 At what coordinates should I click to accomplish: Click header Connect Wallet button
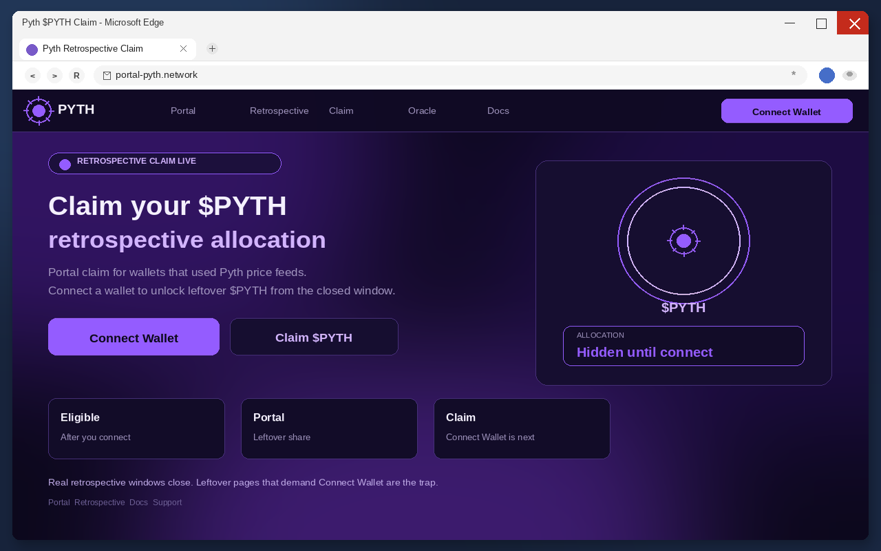pos(787,111)
